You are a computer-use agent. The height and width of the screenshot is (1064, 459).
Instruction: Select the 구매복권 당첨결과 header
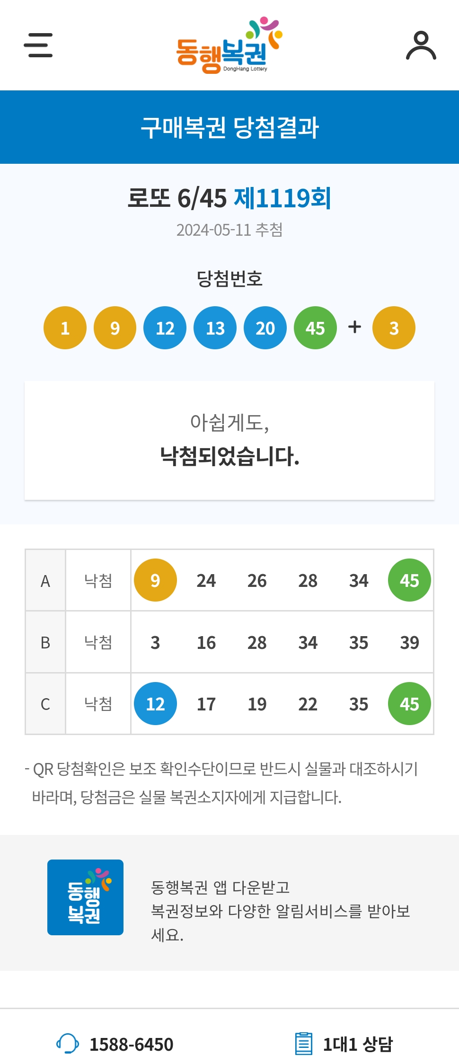pyautogui.click(x=229, y=127)
